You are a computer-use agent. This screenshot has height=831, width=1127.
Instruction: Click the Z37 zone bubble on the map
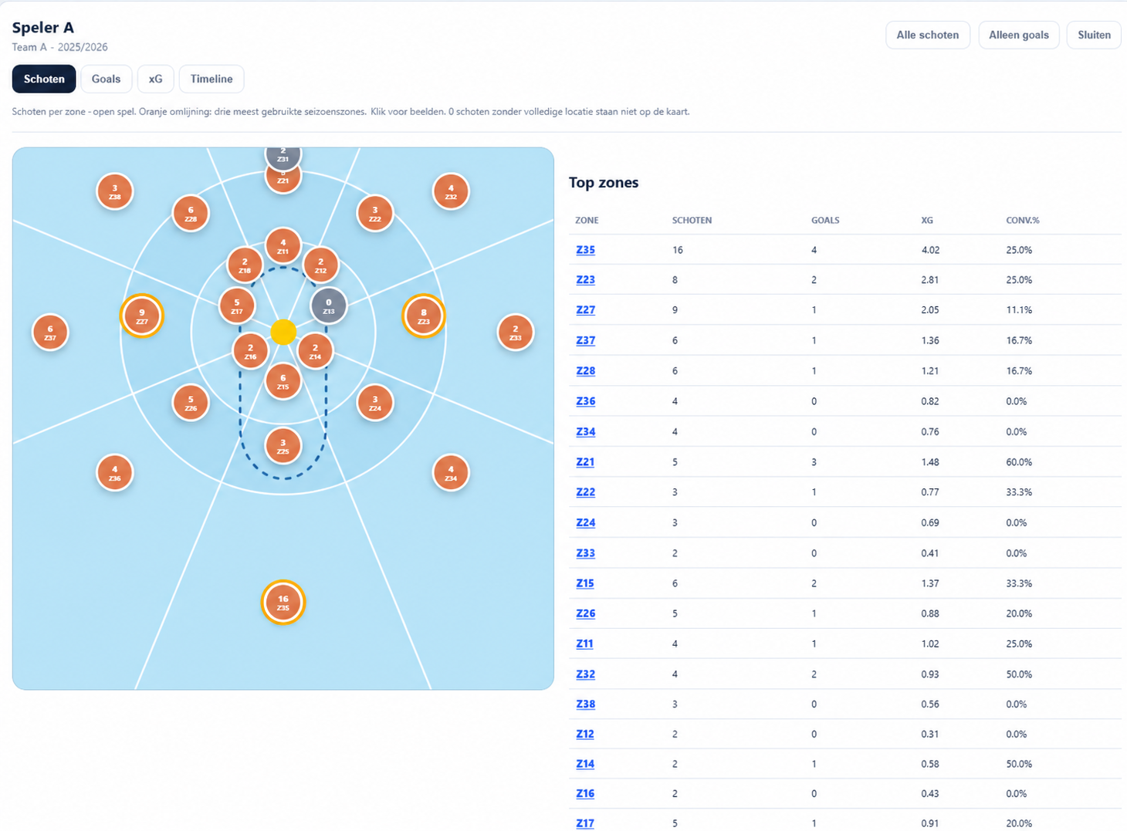(x=50, y=333)
